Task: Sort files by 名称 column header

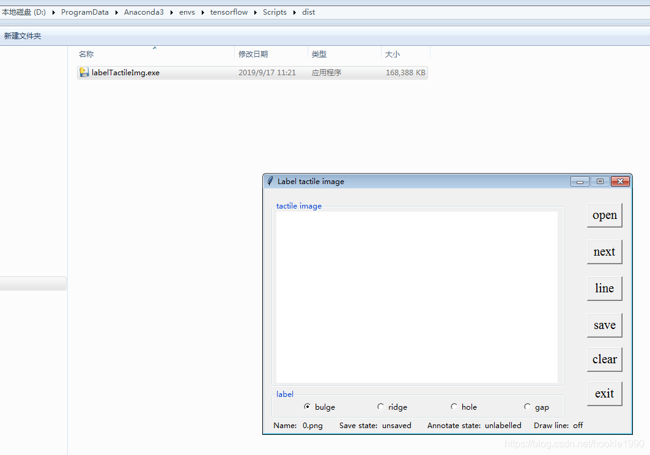Action: point(155,54)
